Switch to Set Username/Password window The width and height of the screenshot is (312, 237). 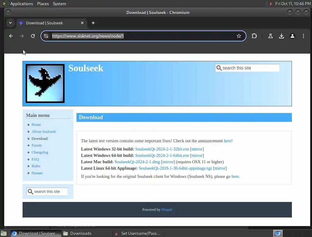point(138,233)
